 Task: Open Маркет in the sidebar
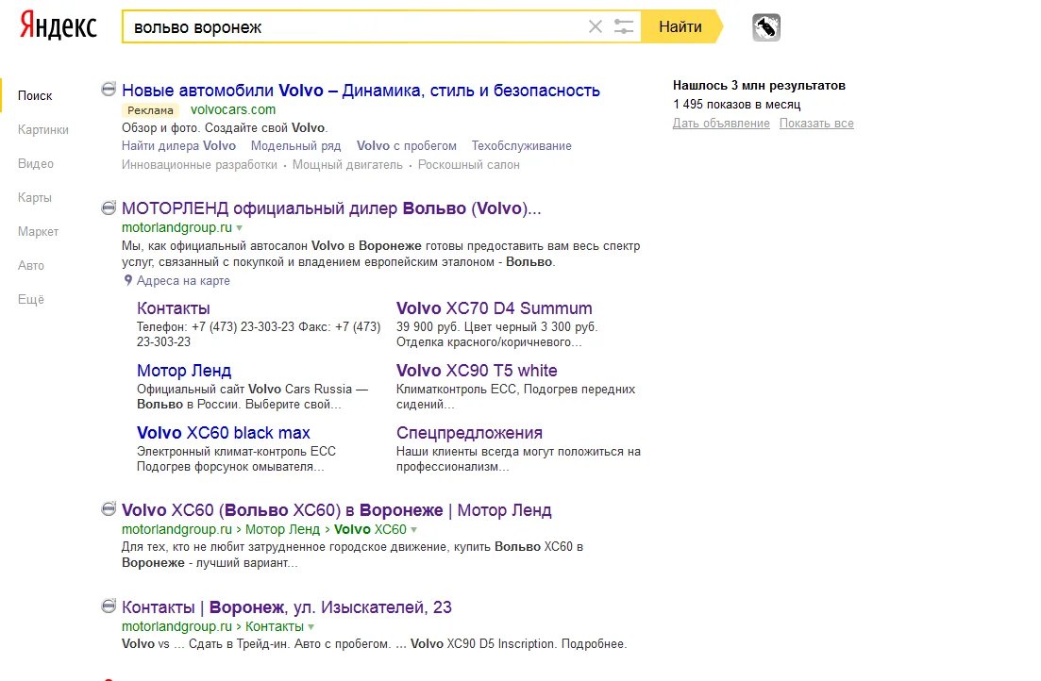(38, 231)
